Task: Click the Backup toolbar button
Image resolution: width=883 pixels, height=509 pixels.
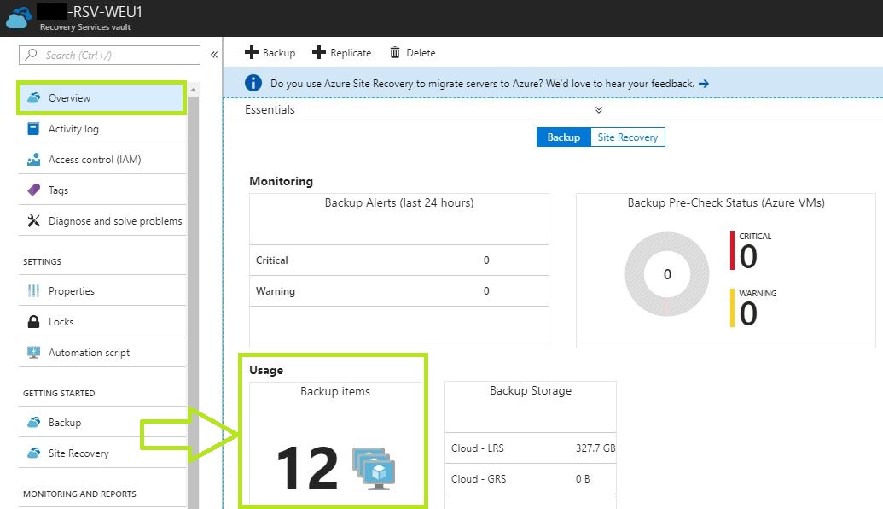Action: 270,52
